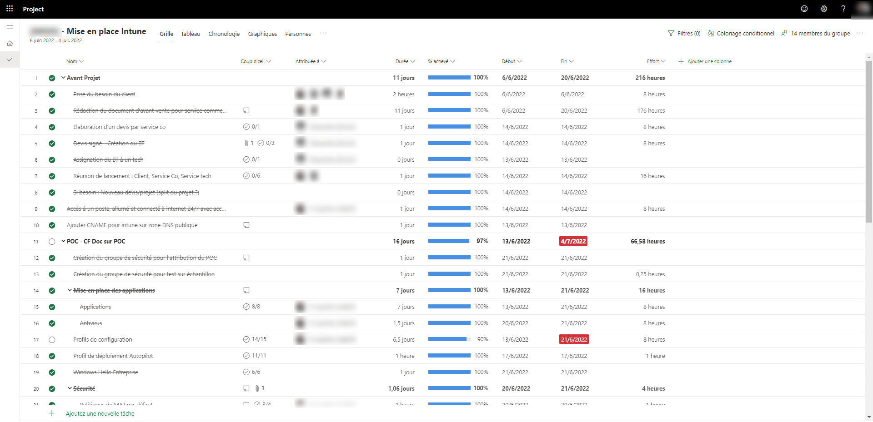Click the Project app title
Screen dimensions: 873x422
33,9
